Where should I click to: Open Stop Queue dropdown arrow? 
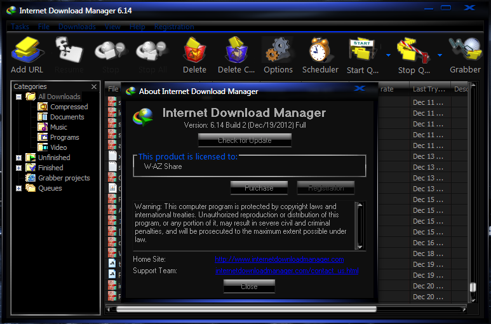(440, 55)
